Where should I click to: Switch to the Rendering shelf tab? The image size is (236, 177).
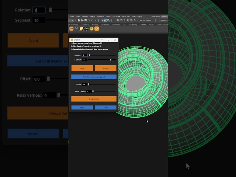[116, 25]
